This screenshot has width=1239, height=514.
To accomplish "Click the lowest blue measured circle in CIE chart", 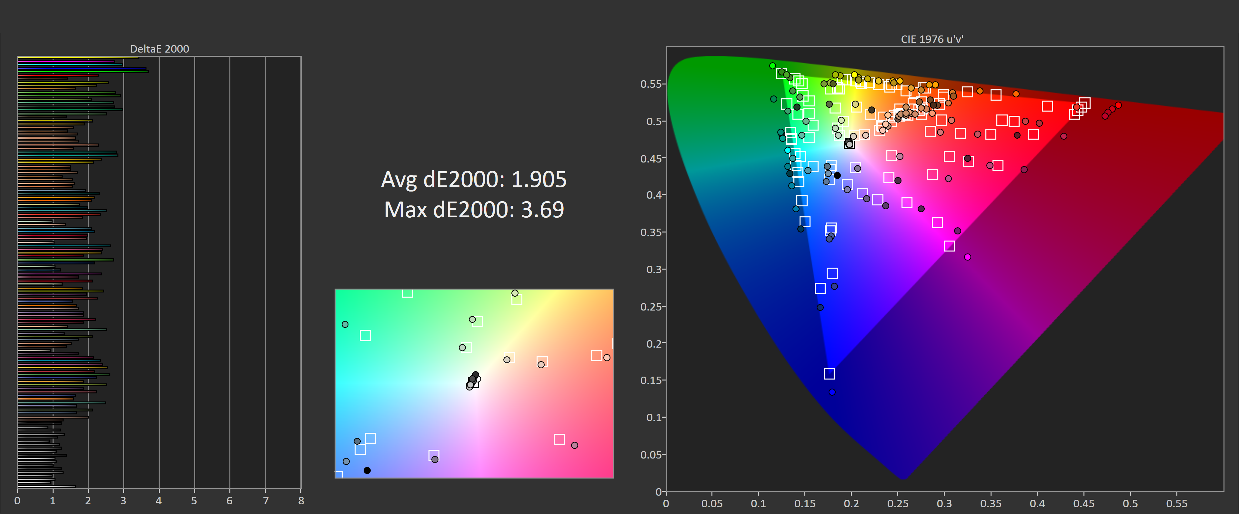I will [832, 392].
